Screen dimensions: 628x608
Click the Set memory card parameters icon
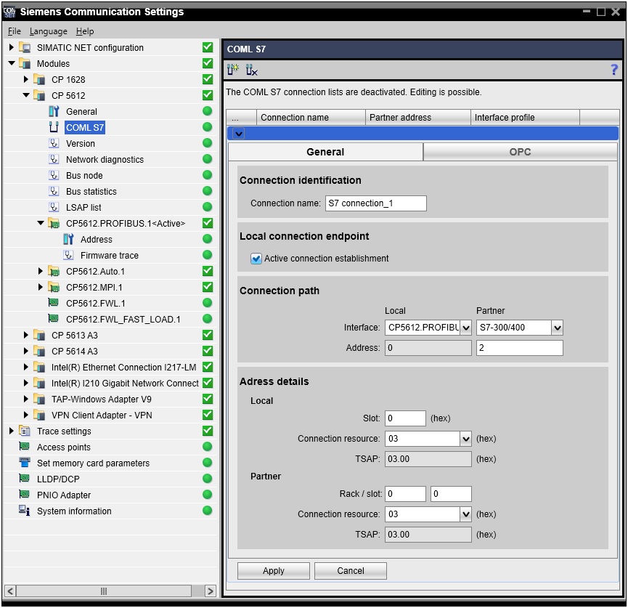pyautogui.click(x=24, y=463)
